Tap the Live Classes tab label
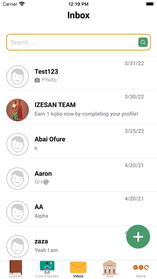Viewport: 157px width, 279px height. pos(47,276)
